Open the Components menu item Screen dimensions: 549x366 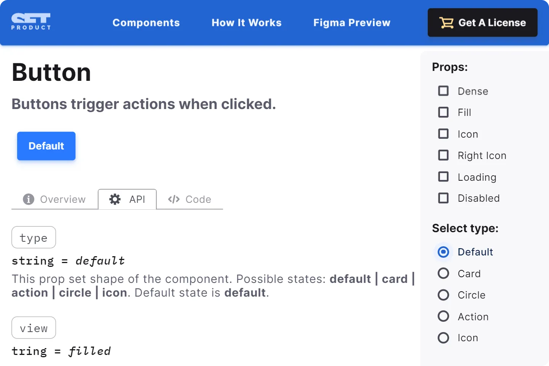click(x=146, y=23)
